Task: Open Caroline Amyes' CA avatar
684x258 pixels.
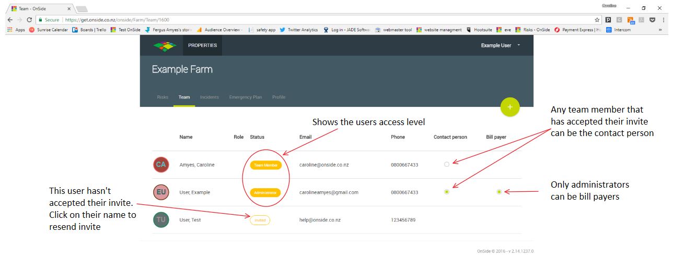Action: [x=161, y=165]
